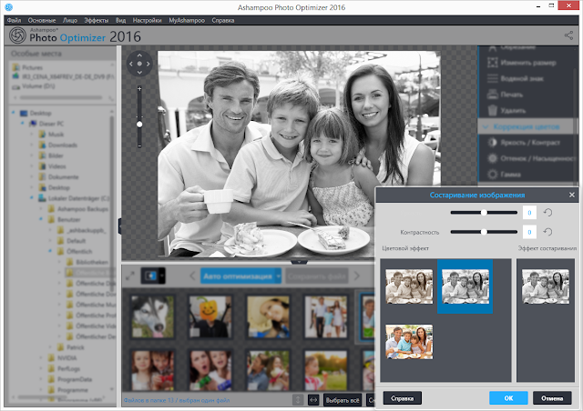The image size is (583, 411).
Task: Click the share icon in the header
Action: pos(568,35)
